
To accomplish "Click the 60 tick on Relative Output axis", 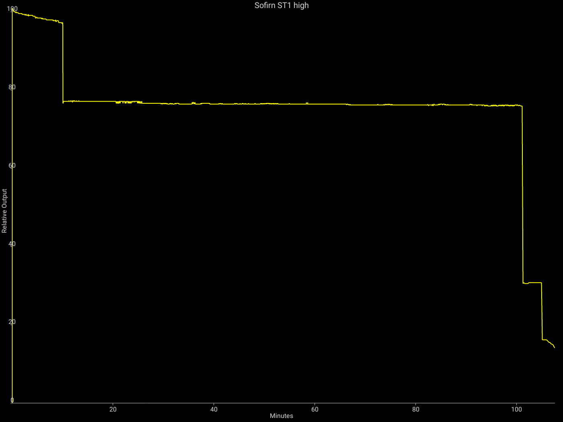I will pos(12,166).
